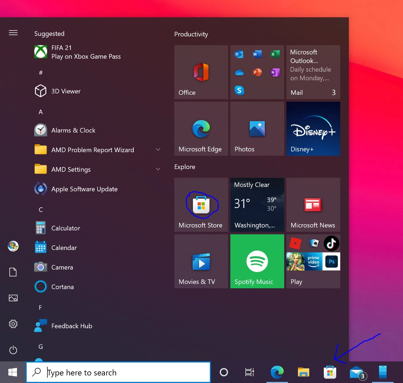Open Documents from the Start sidebar

pos(13,272)
